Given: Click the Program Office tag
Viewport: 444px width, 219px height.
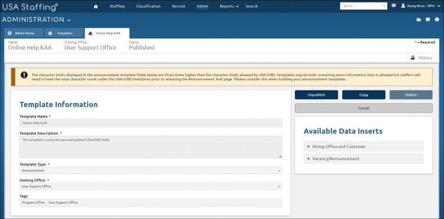Looking at the screenshot, I should (33, 202).
